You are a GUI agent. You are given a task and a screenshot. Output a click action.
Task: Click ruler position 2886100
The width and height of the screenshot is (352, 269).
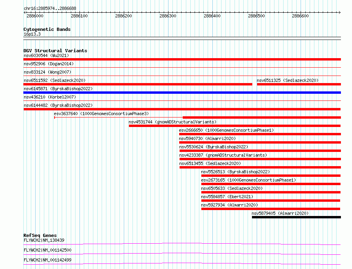click(x=79, y=16)
